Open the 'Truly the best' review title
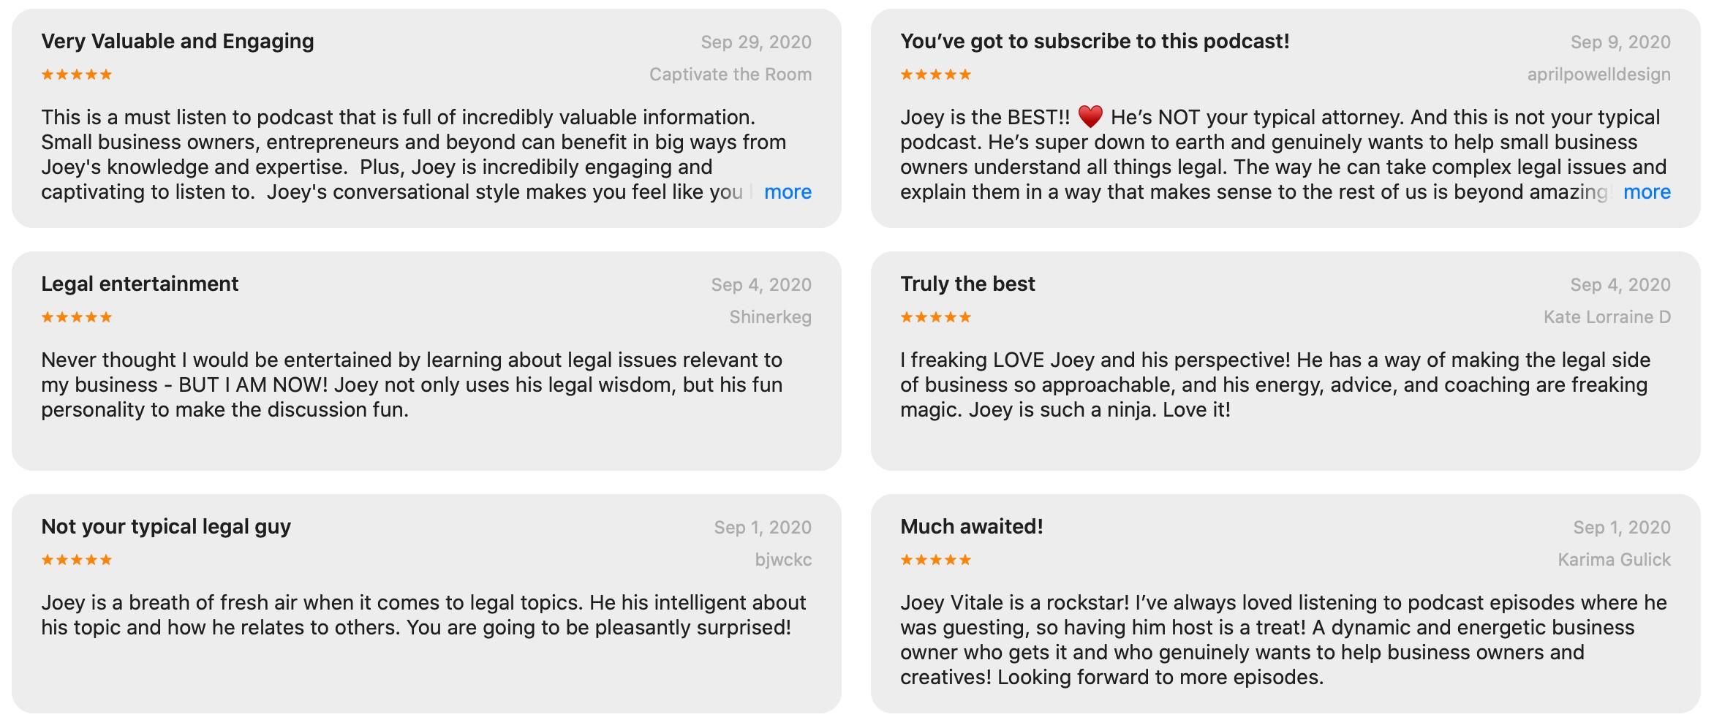Viewport: 1714px width, 728px height. pyautogui.click(x=967, y=284)
